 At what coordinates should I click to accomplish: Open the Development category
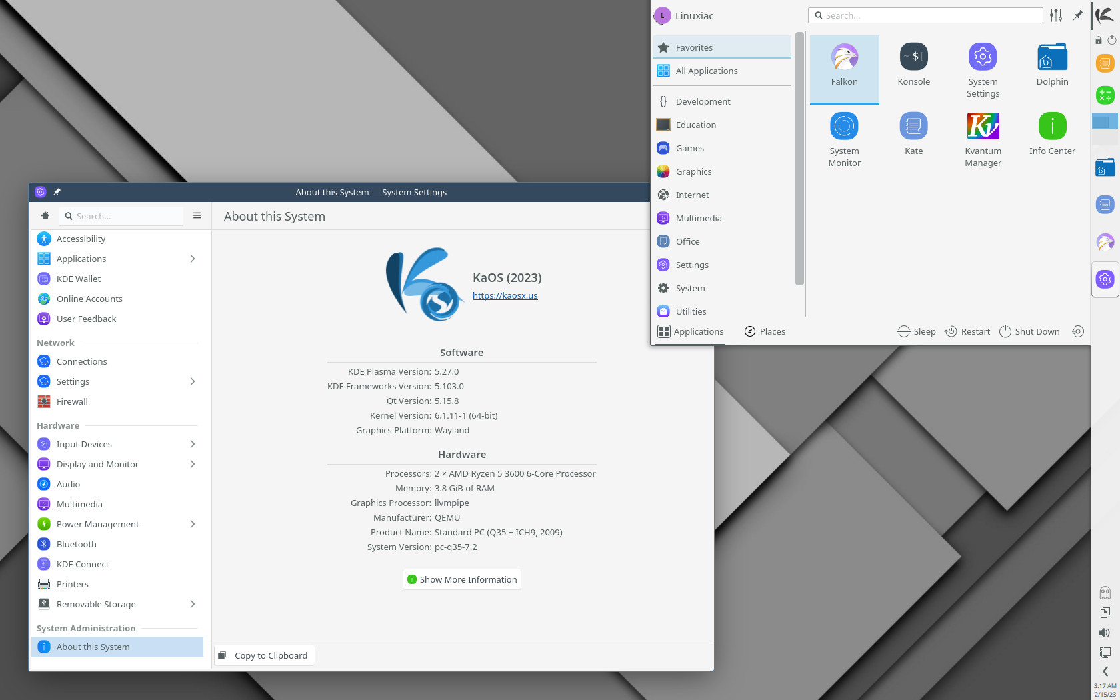(722, 101)
